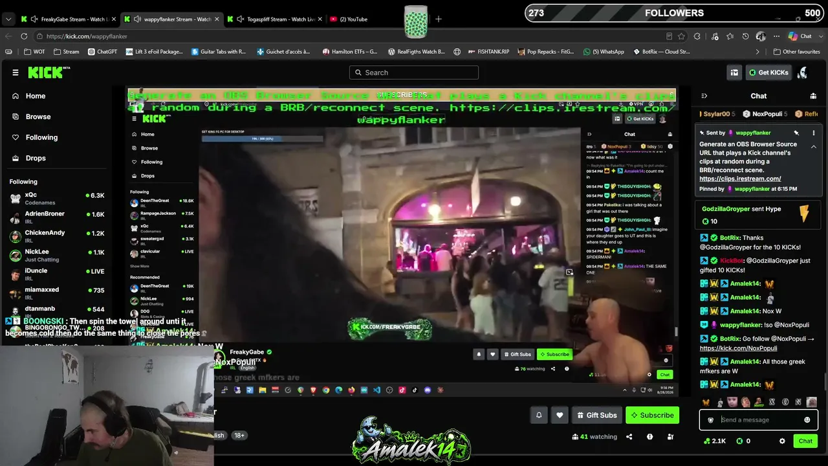The image size is (828, 466).
Task: Open xQc channel in Following list
Action: (x=57, y=199)
